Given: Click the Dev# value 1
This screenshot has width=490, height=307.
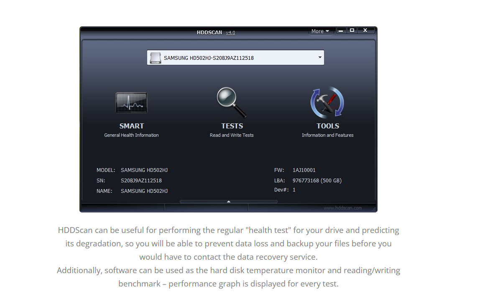Looking at the screenshot, I should point(294,190).
